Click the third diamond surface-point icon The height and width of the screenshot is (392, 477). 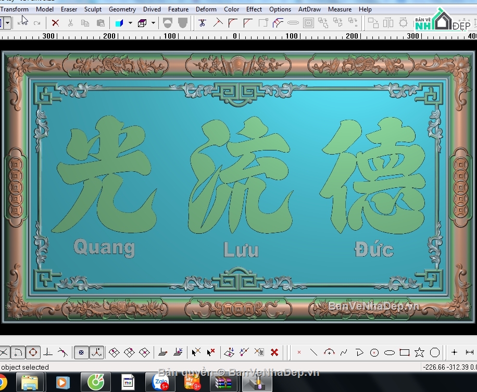point(144,352)
